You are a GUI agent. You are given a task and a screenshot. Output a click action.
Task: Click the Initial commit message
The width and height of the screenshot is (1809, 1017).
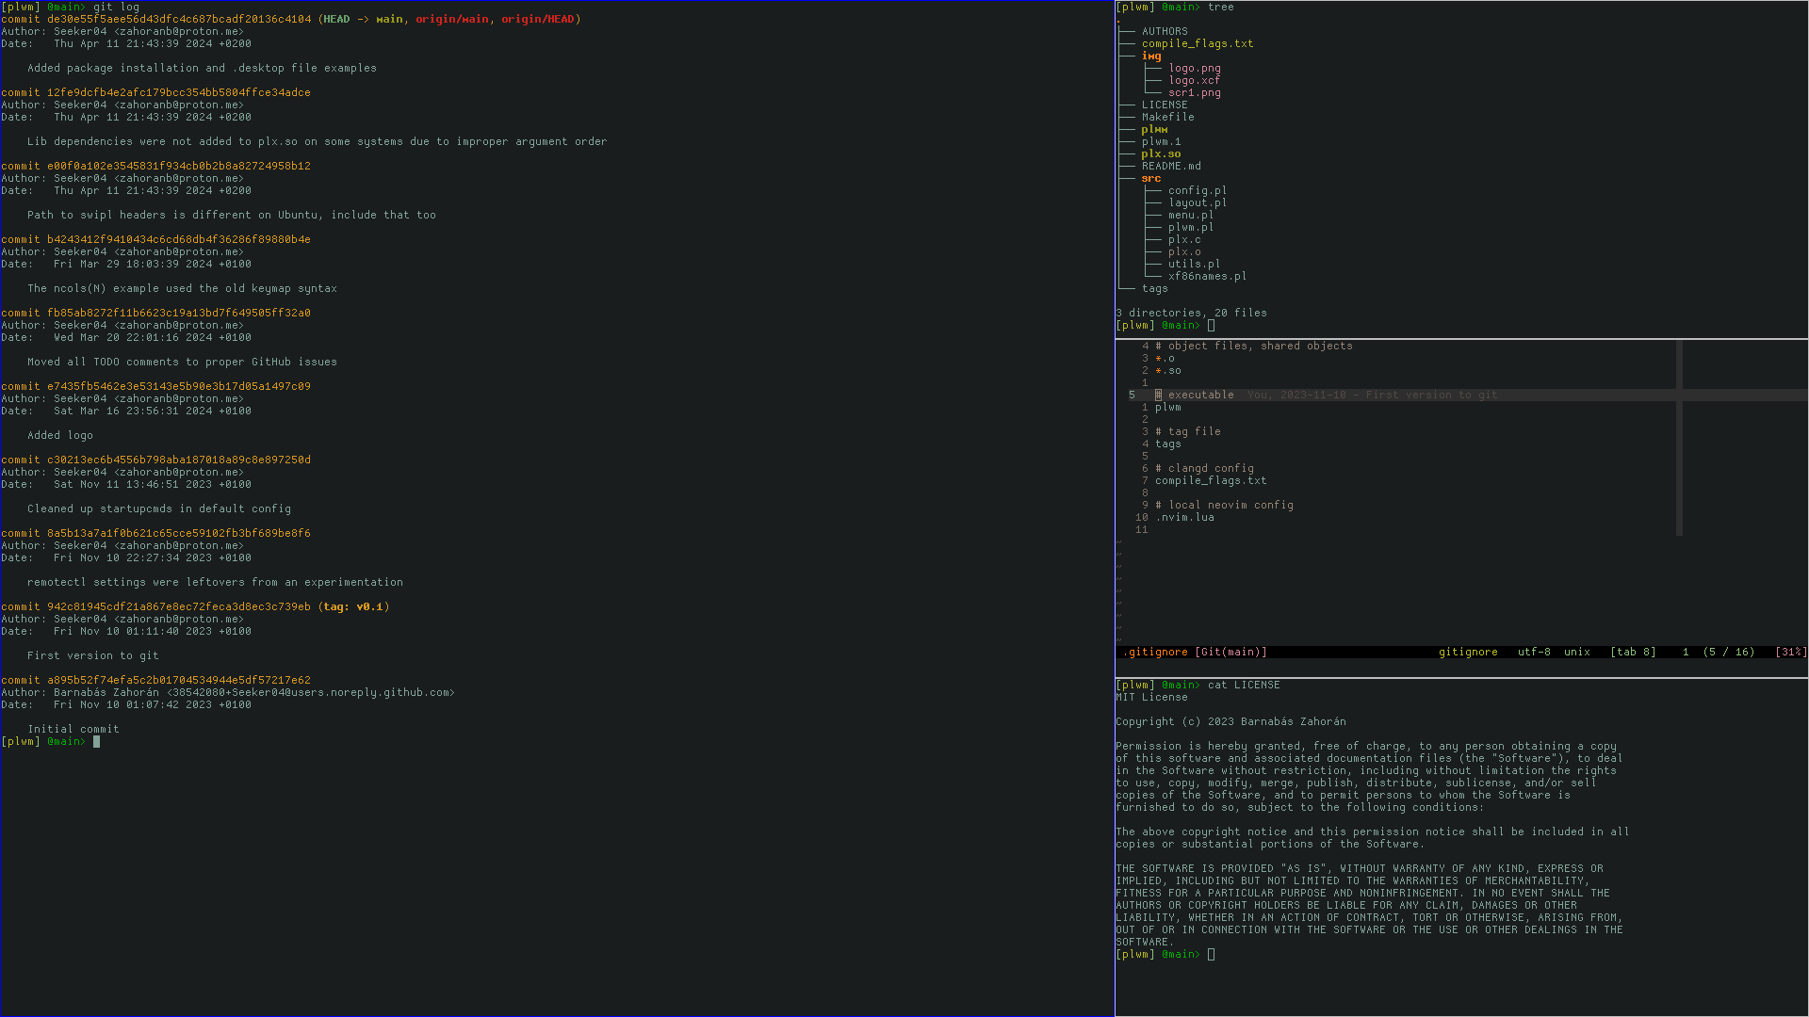[x=73, y=730]
